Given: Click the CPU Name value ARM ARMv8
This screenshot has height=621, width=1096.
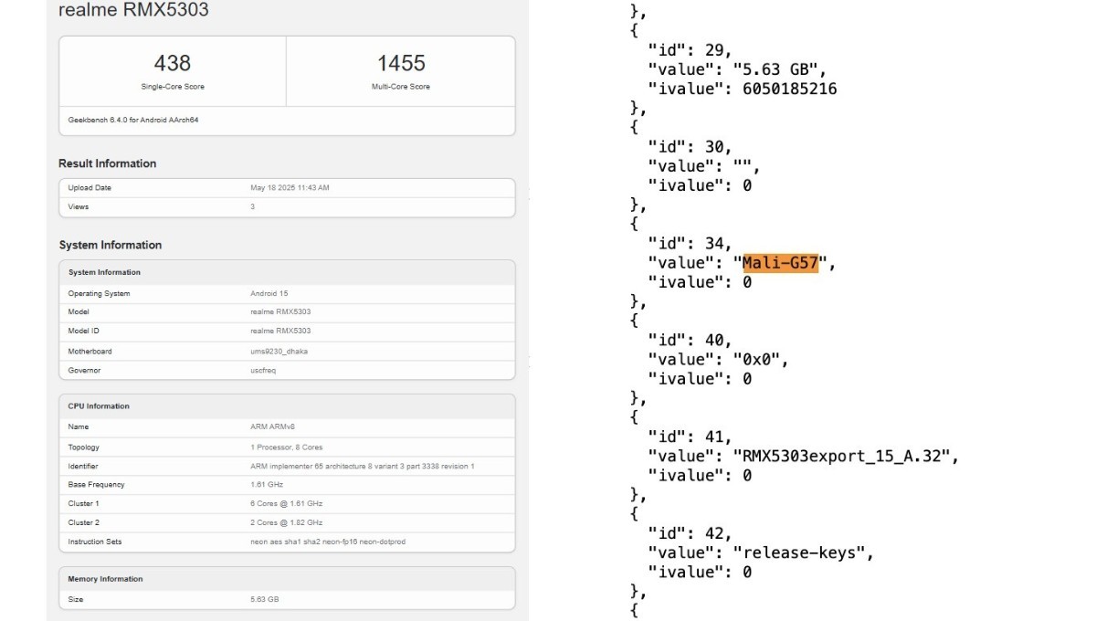Looking at the screenshot, I should pos(271,426).
